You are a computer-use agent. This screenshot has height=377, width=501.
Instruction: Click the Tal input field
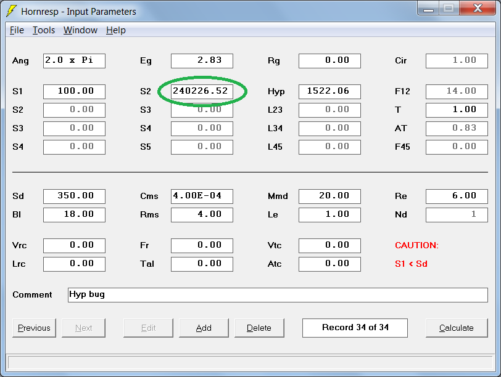[x=202, y=264]
